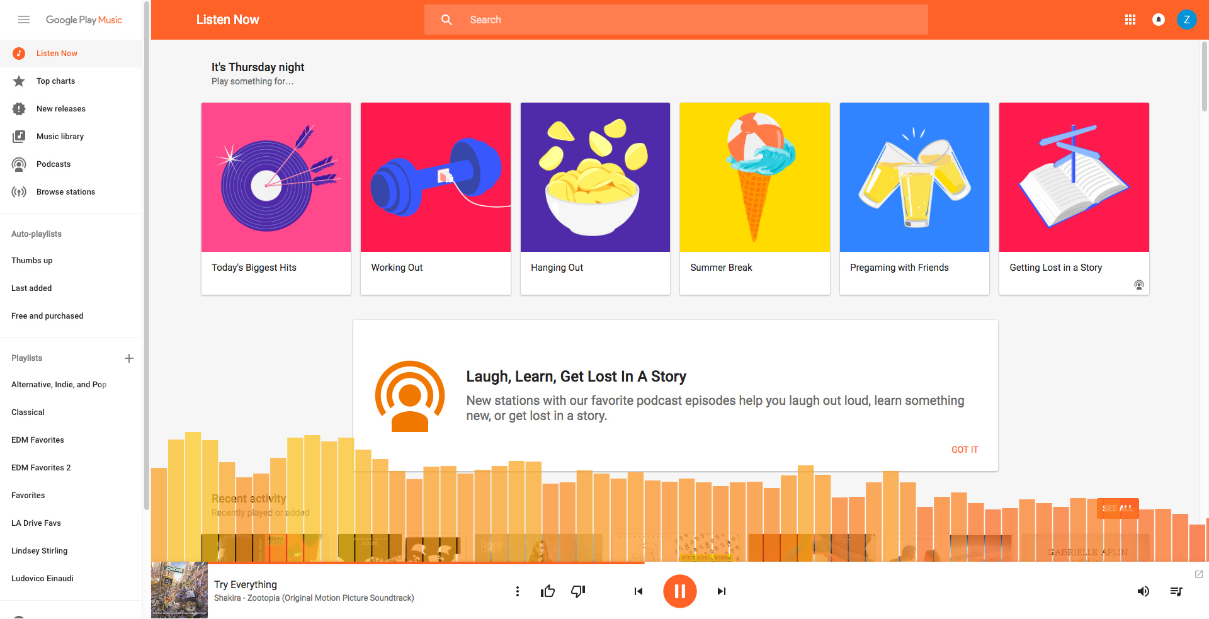Image resolution: width=1209 pixels, height=619 pixels.
Task: Play the Today's Biggest Hits station
Action: click(x=276, y=198)
